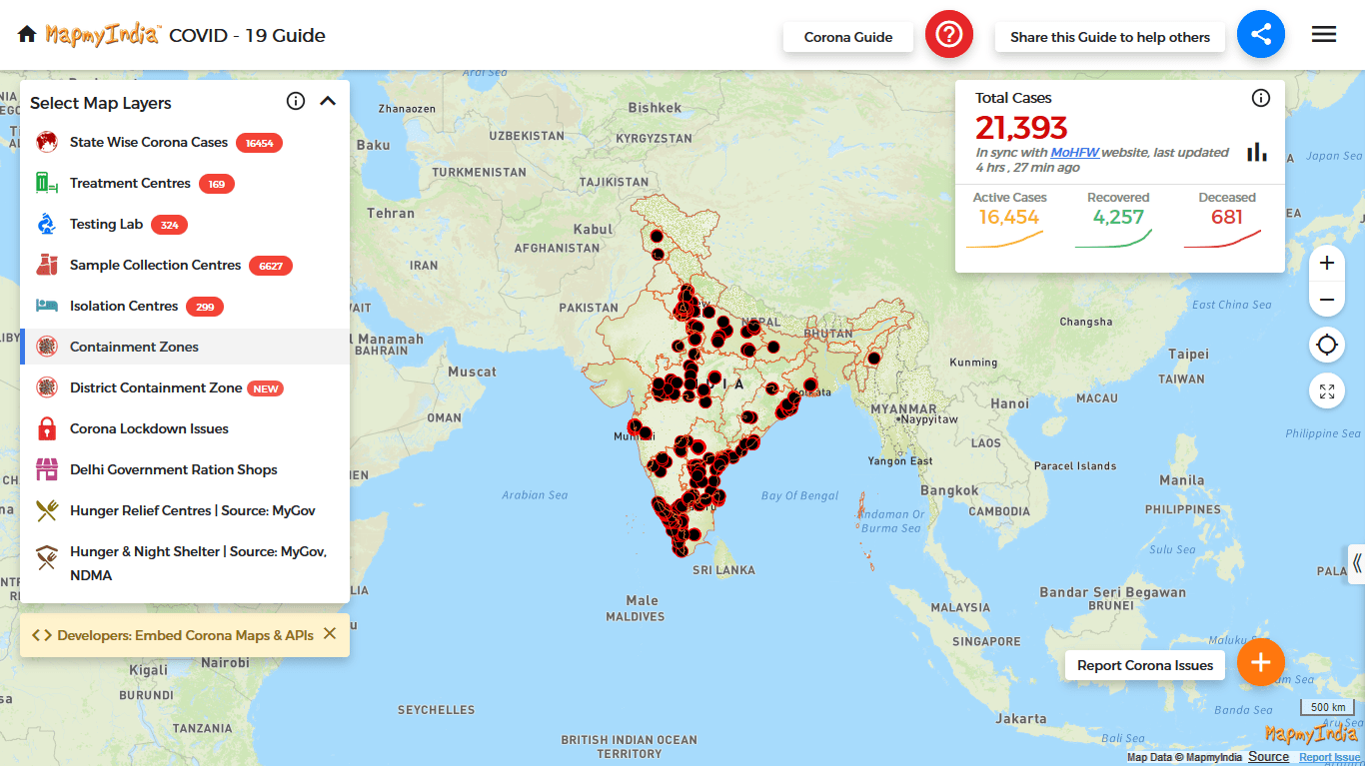Click the Treatment Centres hospital icon
The image size is (1365, 766).
click(47, 183)
